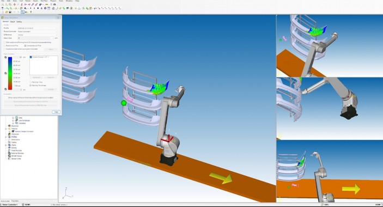The width and height of the screenshot is (383, 207).
Task: Click the Help button in Spray Simulation
Action: pyautogui.click(x=56, y=112)
